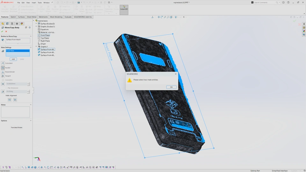Collapse the Bodies to Move/Copy section
Viewport: 306px width, 172px height.
31,36
